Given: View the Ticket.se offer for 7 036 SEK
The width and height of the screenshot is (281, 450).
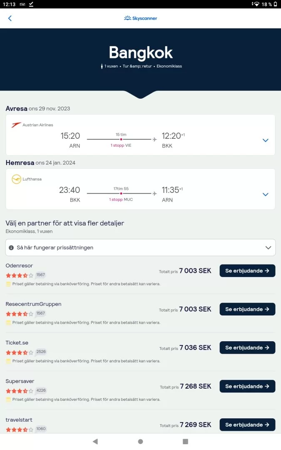Looking at the screenshot, I should (x=247, y=347).
